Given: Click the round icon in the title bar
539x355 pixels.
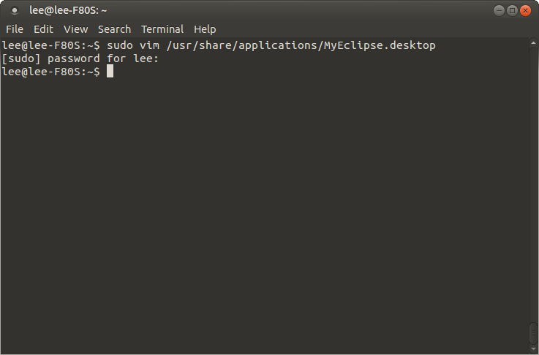Looking at the screenshot, I should tap(15, 11).
